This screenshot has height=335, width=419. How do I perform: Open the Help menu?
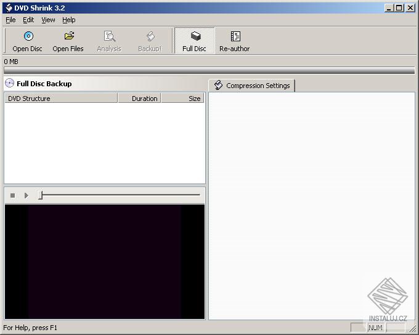(x=68, y=20)
